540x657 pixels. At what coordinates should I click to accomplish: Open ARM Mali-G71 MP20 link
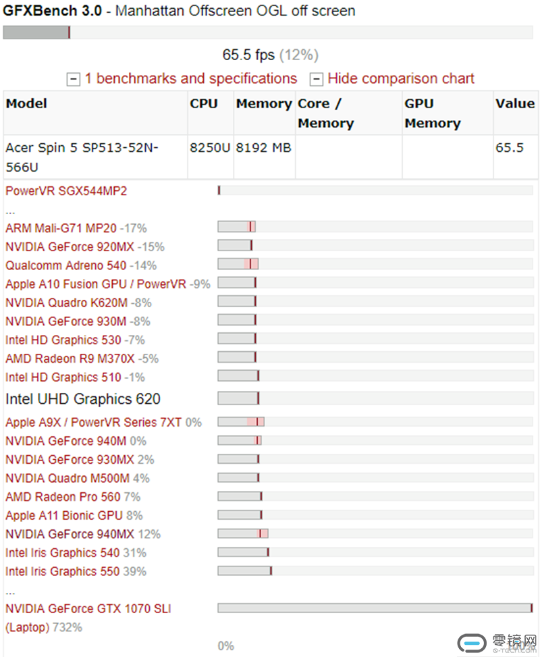coord(61,228)
